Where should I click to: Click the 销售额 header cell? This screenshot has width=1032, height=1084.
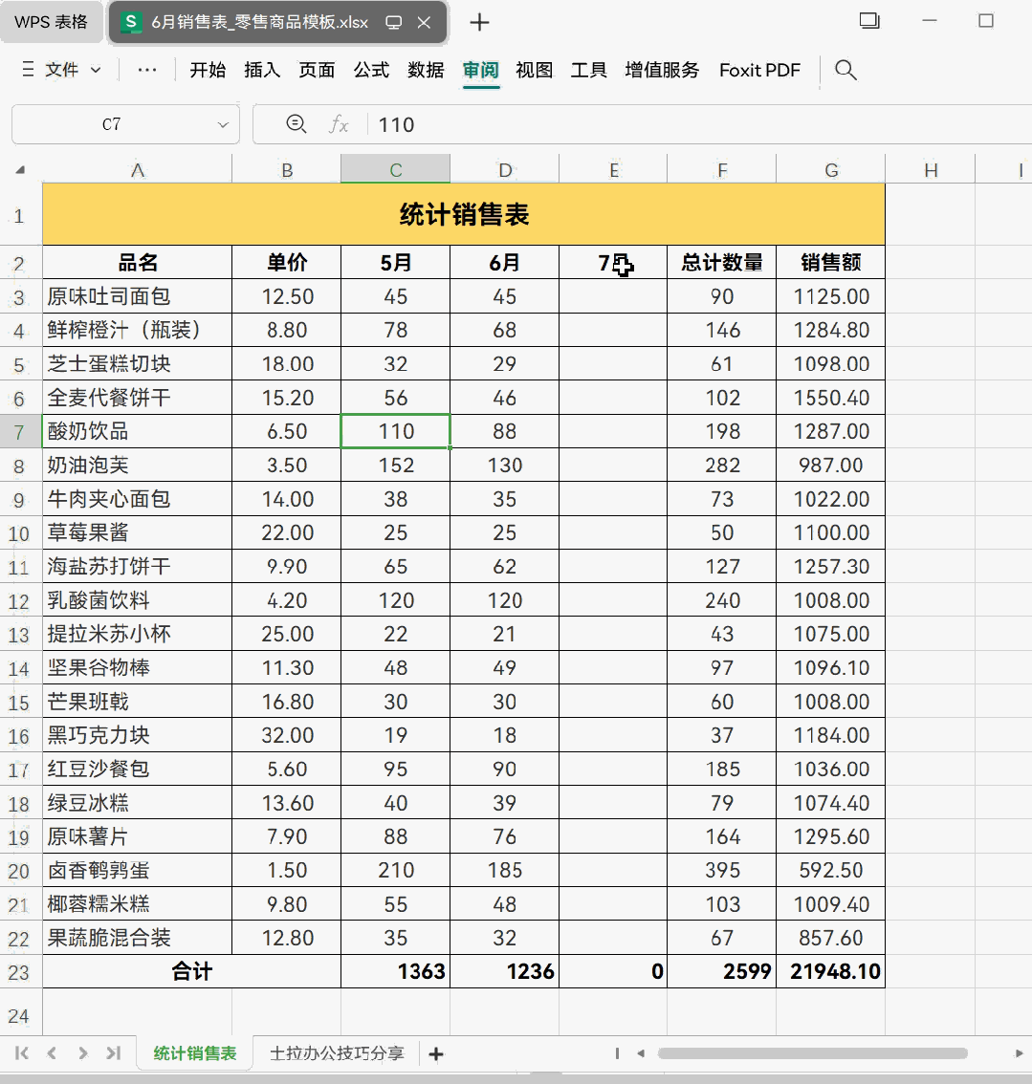tap(831, 263)
